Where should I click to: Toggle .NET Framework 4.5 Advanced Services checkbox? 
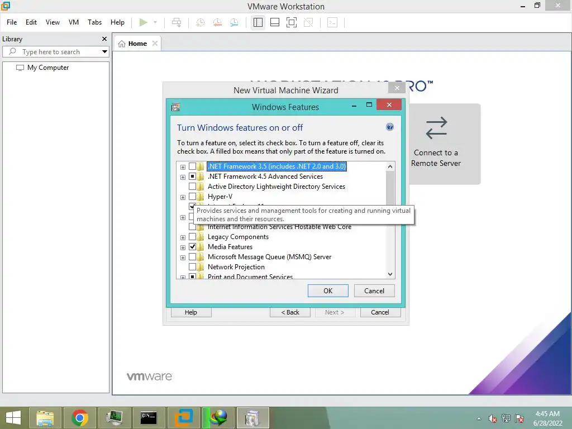(192, 176)
